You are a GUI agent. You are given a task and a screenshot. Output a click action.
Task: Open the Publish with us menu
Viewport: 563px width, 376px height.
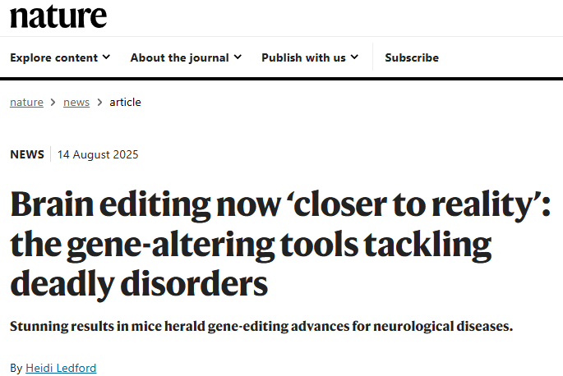(x=303, y=57)
